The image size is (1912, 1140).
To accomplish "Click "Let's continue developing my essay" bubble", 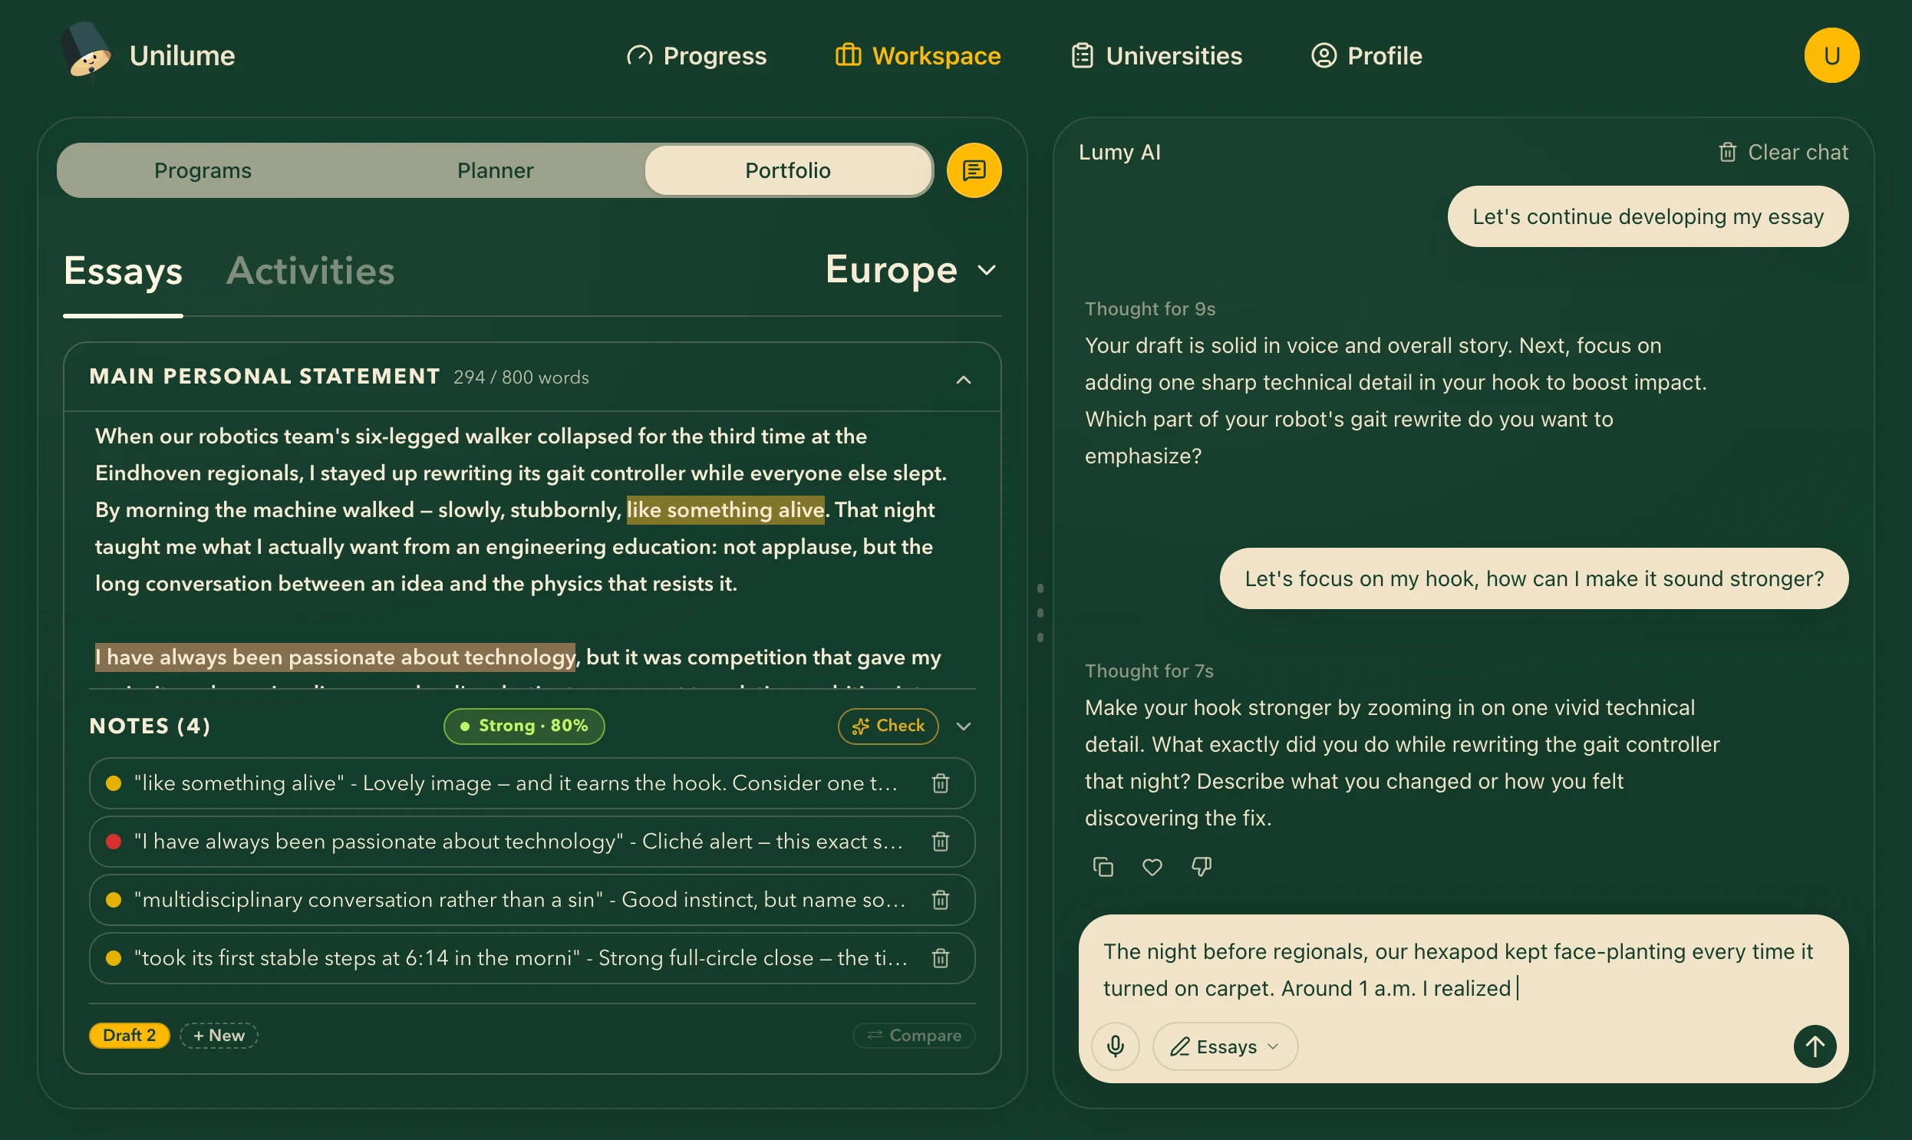I will pos(1647,216).
